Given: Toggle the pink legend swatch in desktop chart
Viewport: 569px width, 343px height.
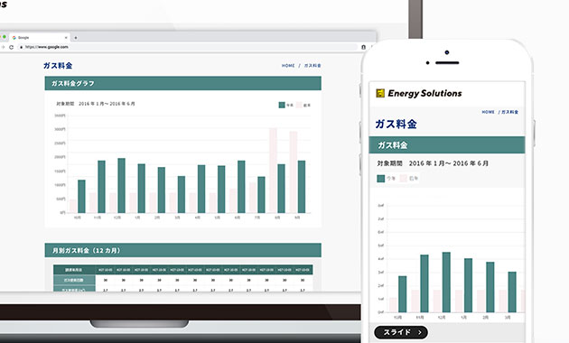Looking at the screenshot, I should pos(299,105).
